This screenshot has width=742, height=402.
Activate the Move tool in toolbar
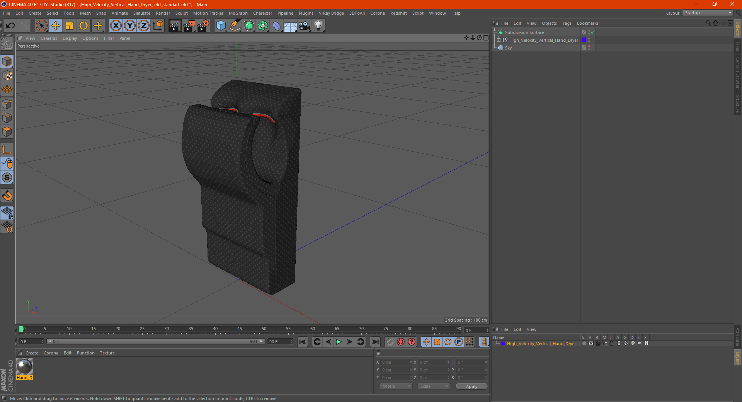pyautogui.click(x=56, y=26)
